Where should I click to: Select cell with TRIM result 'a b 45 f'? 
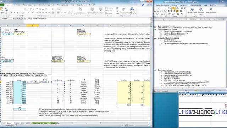click(20, 34)
